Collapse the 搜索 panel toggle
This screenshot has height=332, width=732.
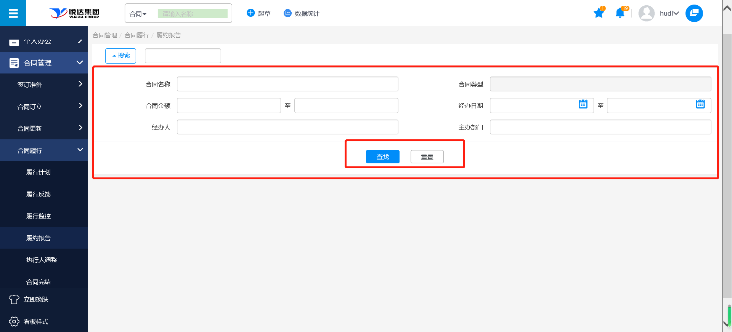click(x=120, y=56)
